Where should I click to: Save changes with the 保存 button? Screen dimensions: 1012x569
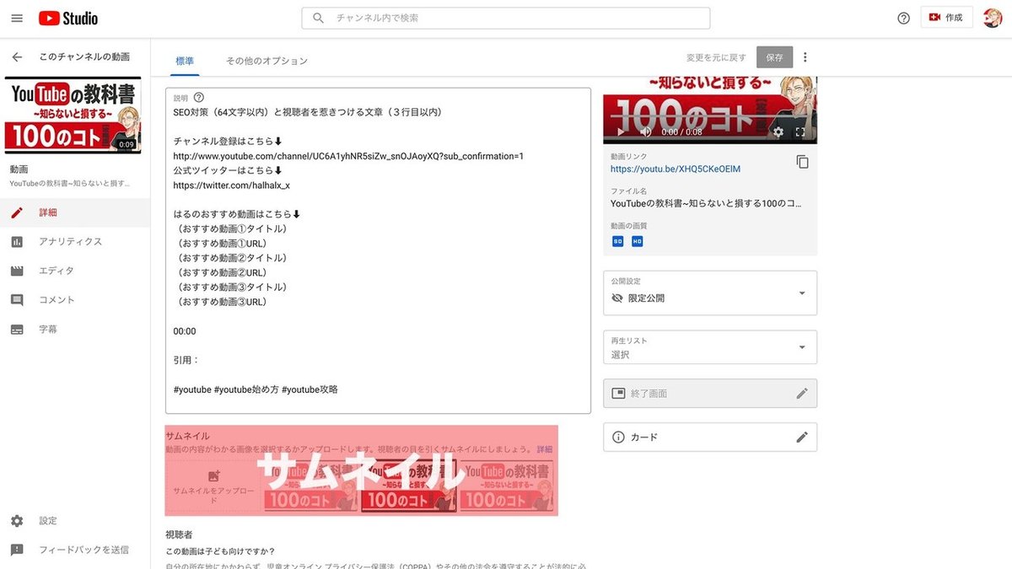click(773, 56)
